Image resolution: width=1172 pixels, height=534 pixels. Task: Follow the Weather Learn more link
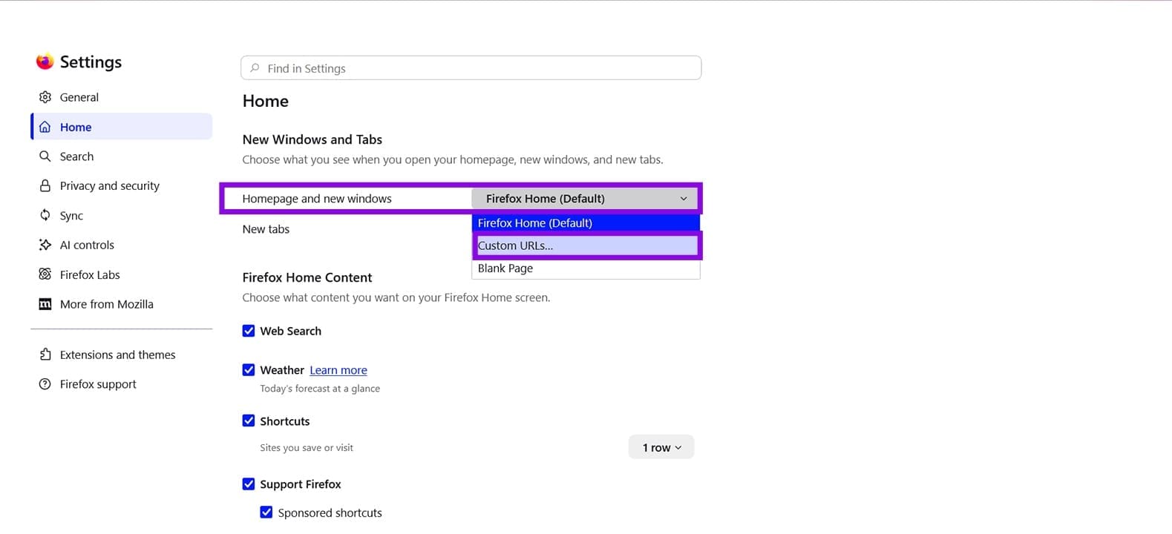(338, 370)
